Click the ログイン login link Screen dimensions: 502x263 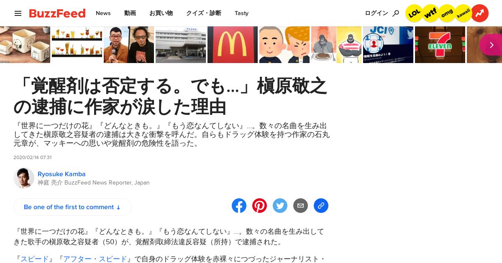click(x=376, y=13)
